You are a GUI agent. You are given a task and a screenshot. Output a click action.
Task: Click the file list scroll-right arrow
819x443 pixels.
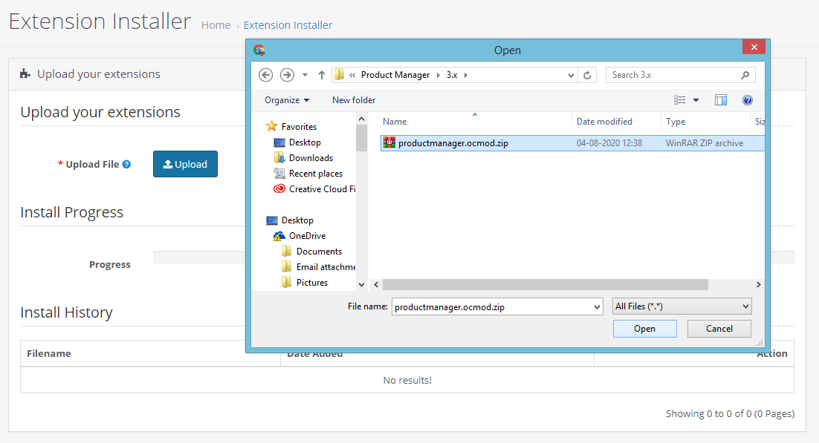pos(759,284)
